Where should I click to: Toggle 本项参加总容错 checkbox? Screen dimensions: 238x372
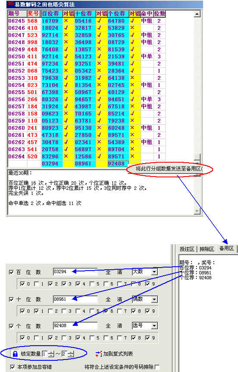[x=13, y=367]
